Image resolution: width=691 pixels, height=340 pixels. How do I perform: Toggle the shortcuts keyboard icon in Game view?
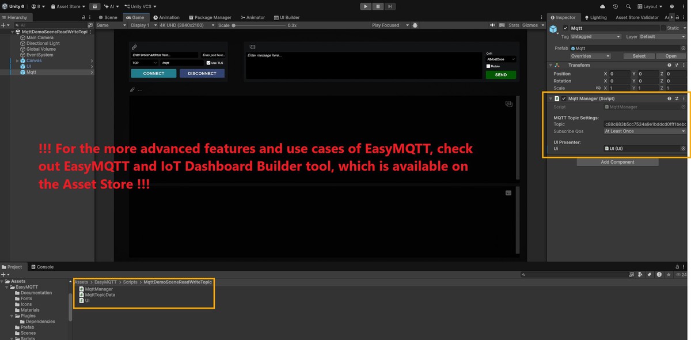point(502,25)
